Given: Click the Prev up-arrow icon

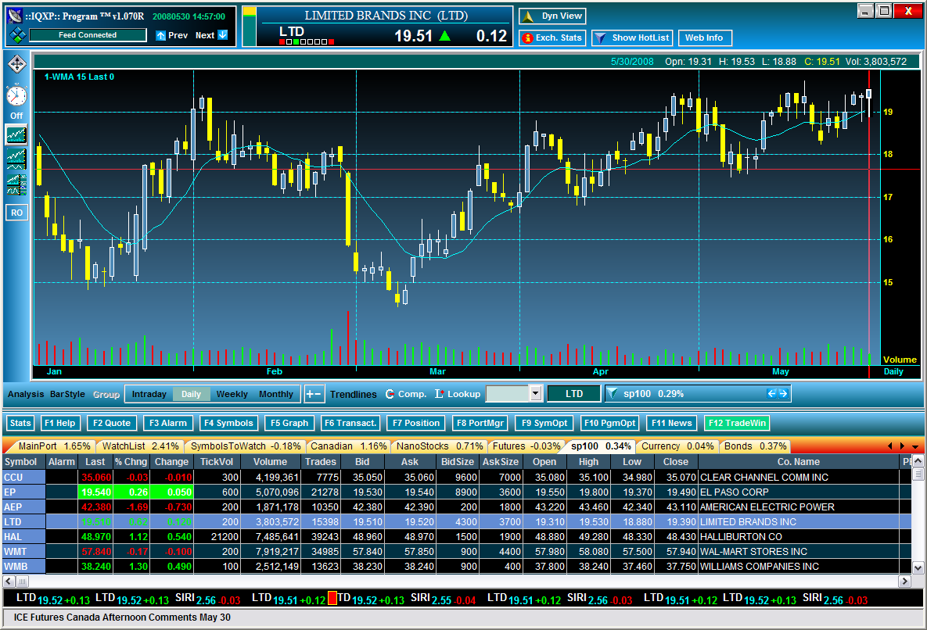Looking at the screenshot, I should [161, 35].
